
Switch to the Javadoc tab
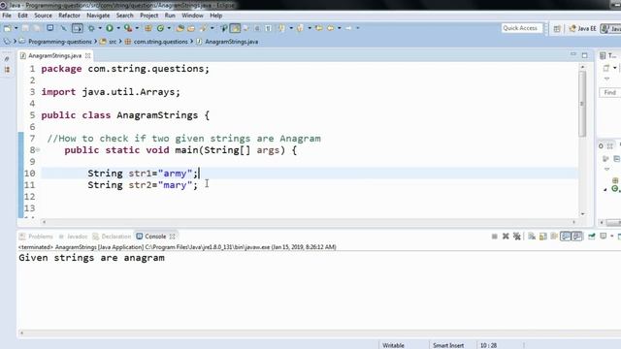[74, 237]
